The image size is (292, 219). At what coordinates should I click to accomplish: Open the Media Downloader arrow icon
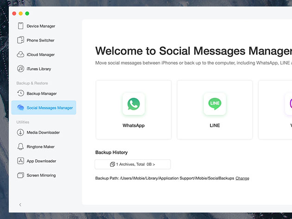coord(20,132)
